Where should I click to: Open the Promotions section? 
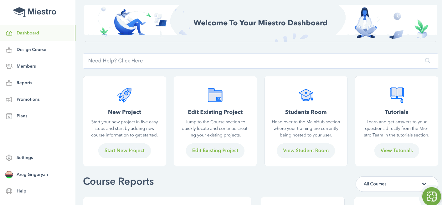click(x=38, y=100)
